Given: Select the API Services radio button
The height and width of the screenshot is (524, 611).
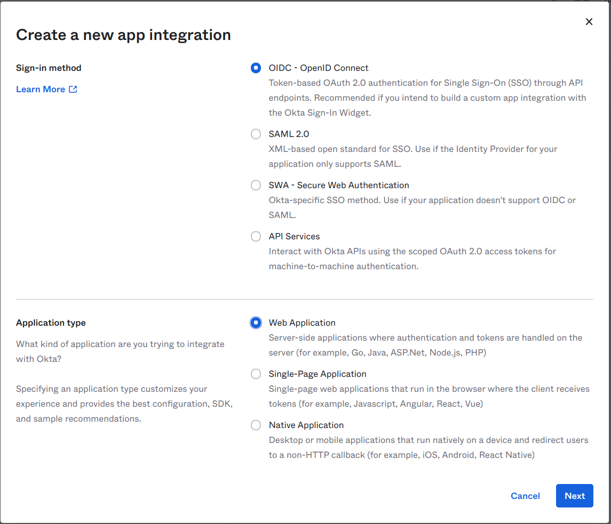Looking at the screenshot, I should pyautogui.click(x=256, y=236).
